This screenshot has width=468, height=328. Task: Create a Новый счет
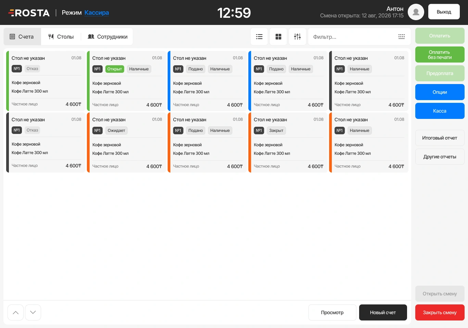tap(383, 313)
